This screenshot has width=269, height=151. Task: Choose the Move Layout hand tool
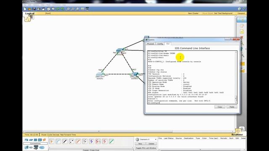[x=242, y=26]
